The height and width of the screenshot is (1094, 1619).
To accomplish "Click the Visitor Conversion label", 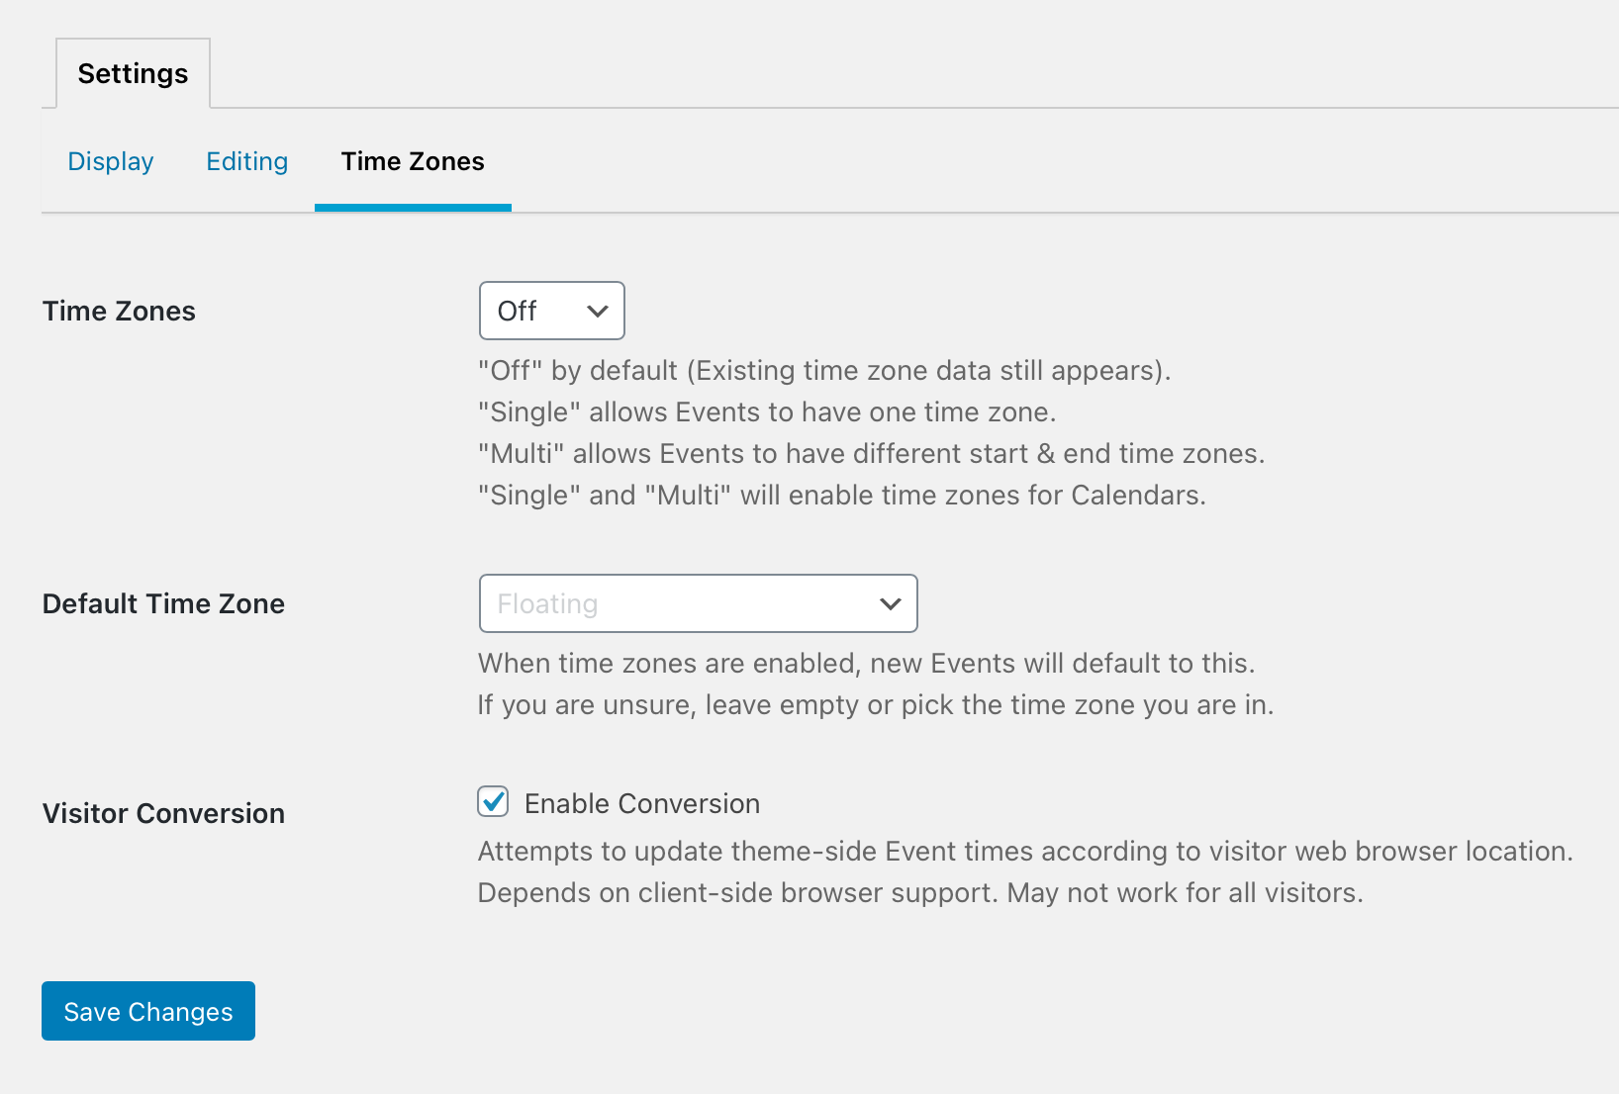I will click(x=162, y=813).
